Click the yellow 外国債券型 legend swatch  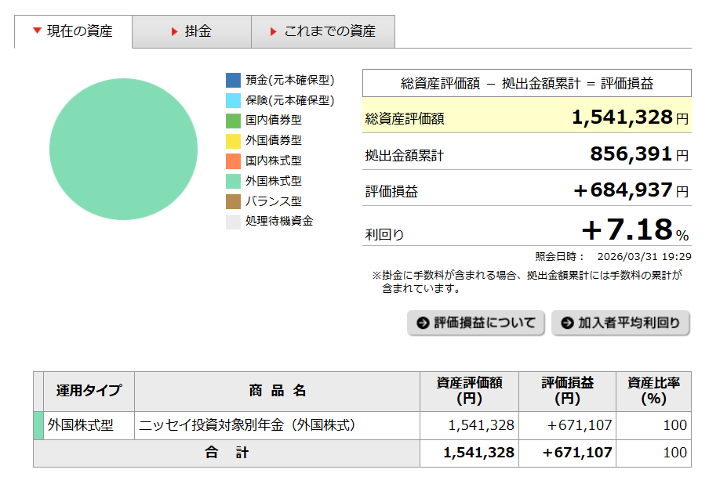pyautogui.click(x=233, y=141)
